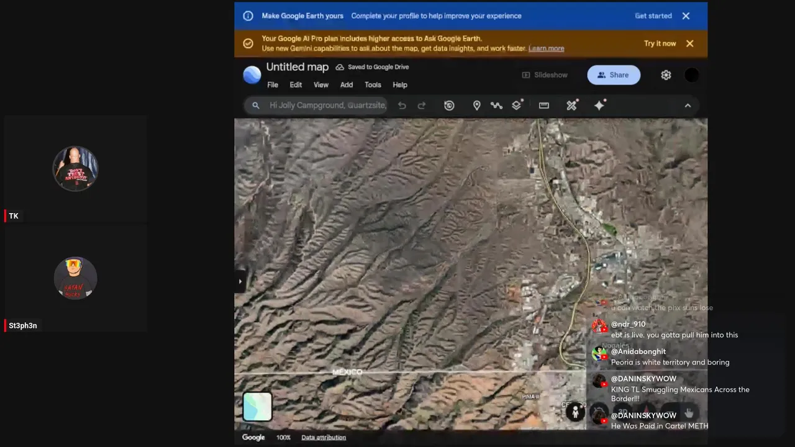The image size is (795, 447).
Task: Open the account profile avatar
Action: click(x=691, y=75)
